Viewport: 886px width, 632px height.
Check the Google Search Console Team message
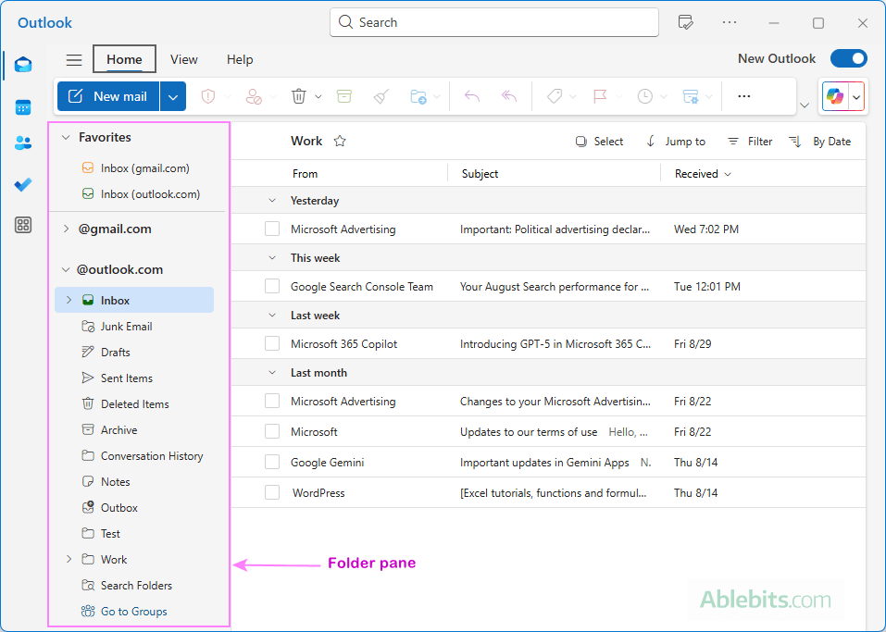[272, 286]
